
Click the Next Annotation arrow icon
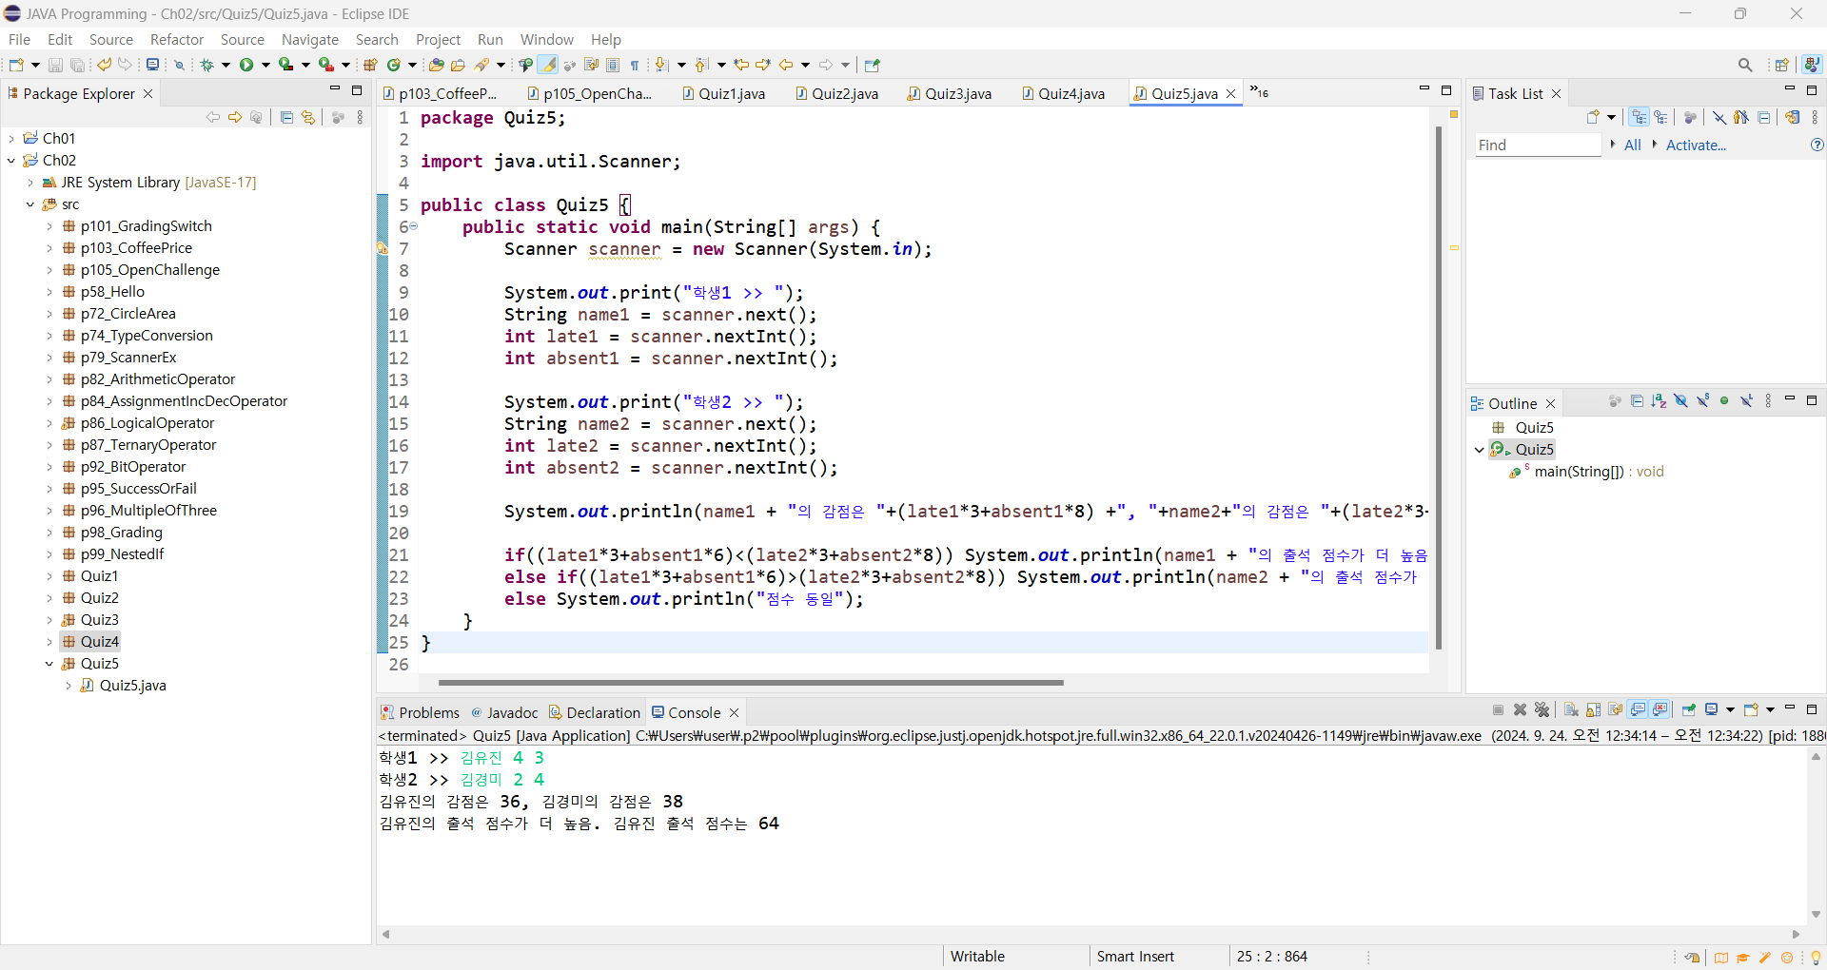tap(662, 65)
